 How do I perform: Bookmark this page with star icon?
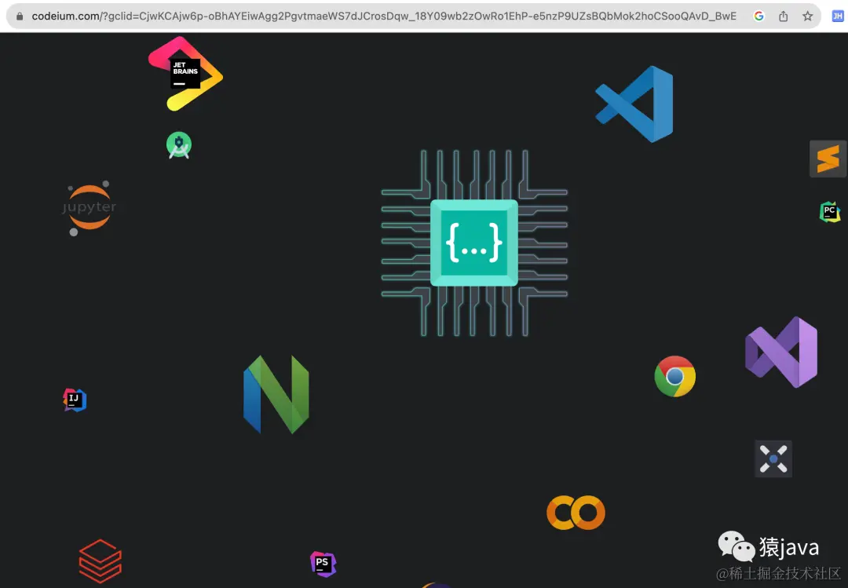coord(807,16)
